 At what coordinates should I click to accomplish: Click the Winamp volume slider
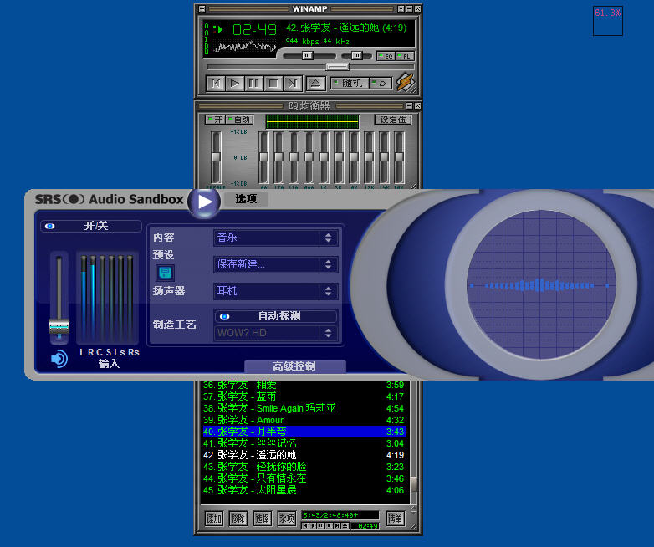point(309,55)
